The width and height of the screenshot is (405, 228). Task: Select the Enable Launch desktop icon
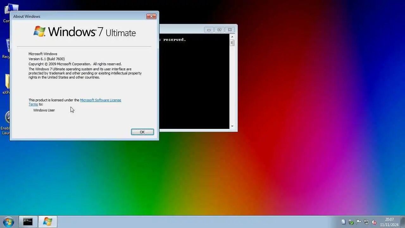pos(5,123)
